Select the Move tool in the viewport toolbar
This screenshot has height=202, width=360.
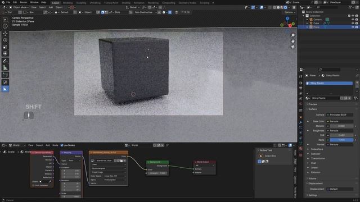point(5,34)
